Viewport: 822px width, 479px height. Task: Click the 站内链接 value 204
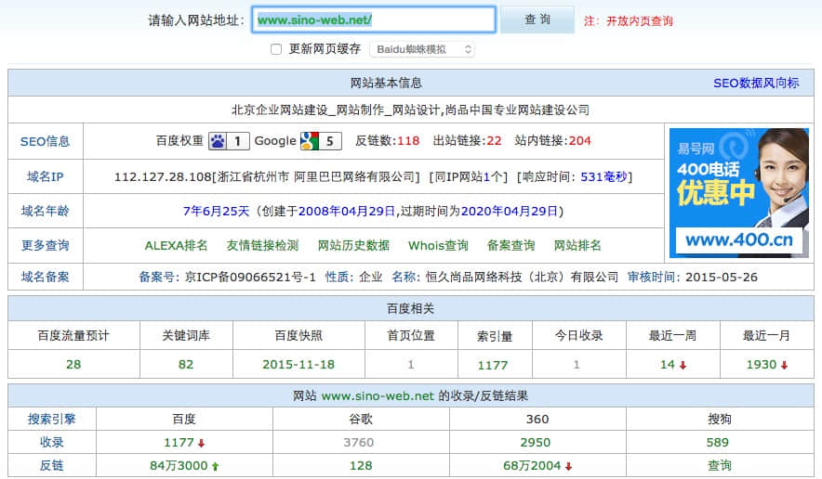tap(580, 141)
